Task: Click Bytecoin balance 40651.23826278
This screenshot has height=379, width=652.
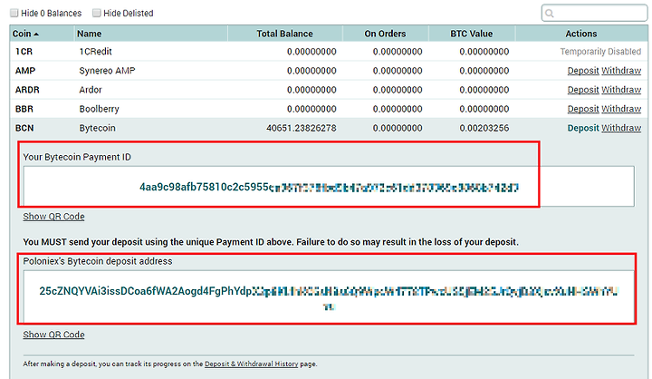Action: [x=302, y=128]
